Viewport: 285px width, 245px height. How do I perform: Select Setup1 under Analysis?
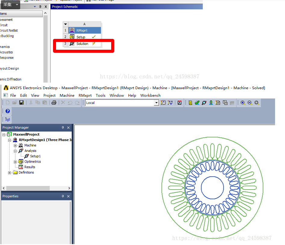pos(35,156)
